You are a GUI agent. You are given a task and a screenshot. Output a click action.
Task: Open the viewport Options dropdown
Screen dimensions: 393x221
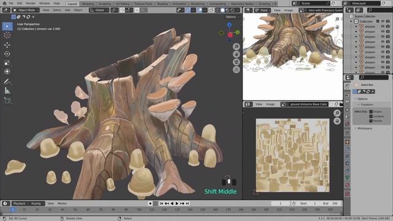click(232, 17)
